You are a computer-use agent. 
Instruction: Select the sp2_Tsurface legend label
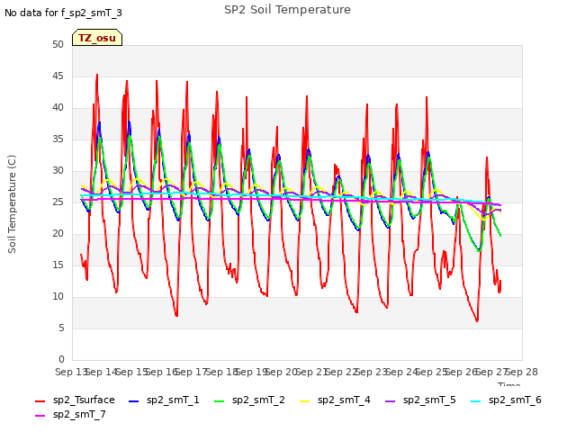pyautogui.click(x=84, y=400)
